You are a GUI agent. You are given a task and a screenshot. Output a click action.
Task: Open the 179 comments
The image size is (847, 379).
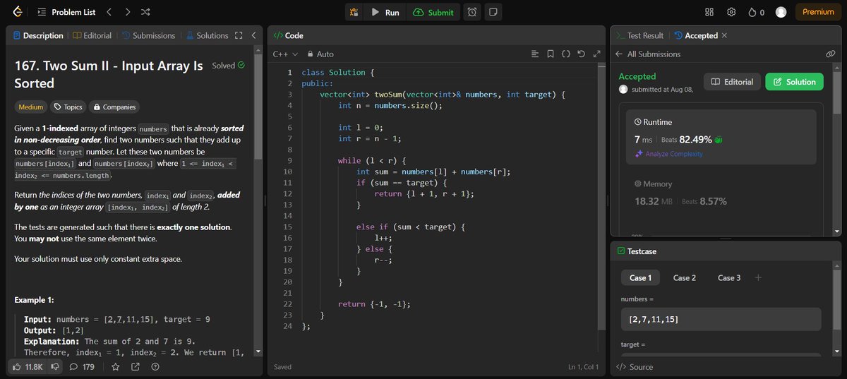tap(82, 366)
